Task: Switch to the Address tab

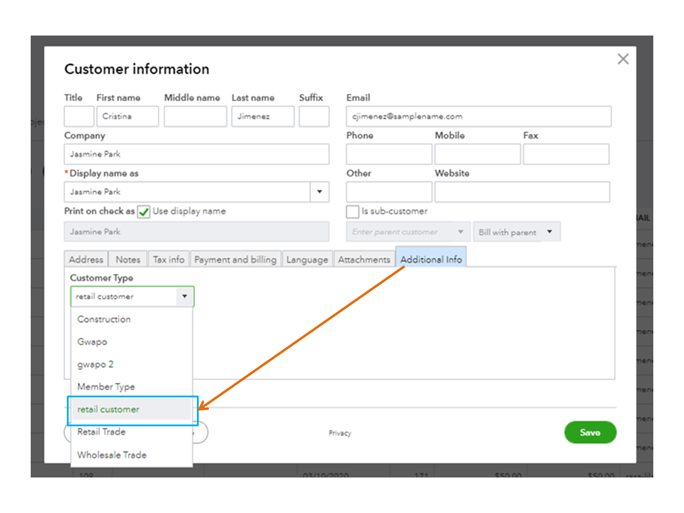Action: [x=85, y=259]
